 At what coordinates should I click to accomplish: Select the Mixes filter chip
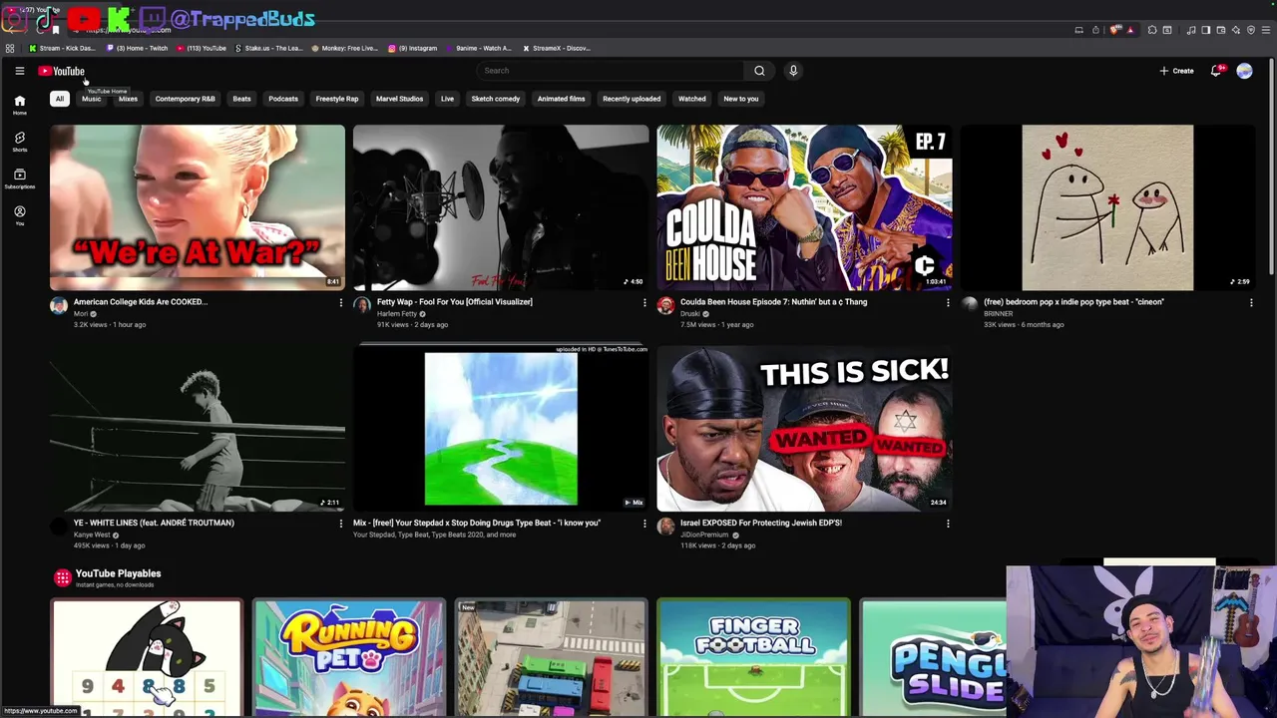pyautogui.click(x=128, y=99)
